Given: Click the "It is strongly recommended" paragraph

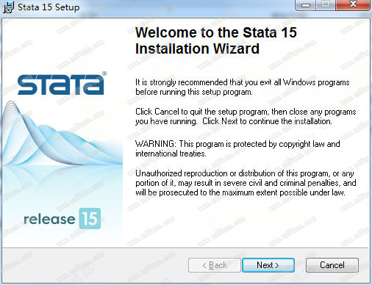Looking at the screenshot, I should 243,87.
